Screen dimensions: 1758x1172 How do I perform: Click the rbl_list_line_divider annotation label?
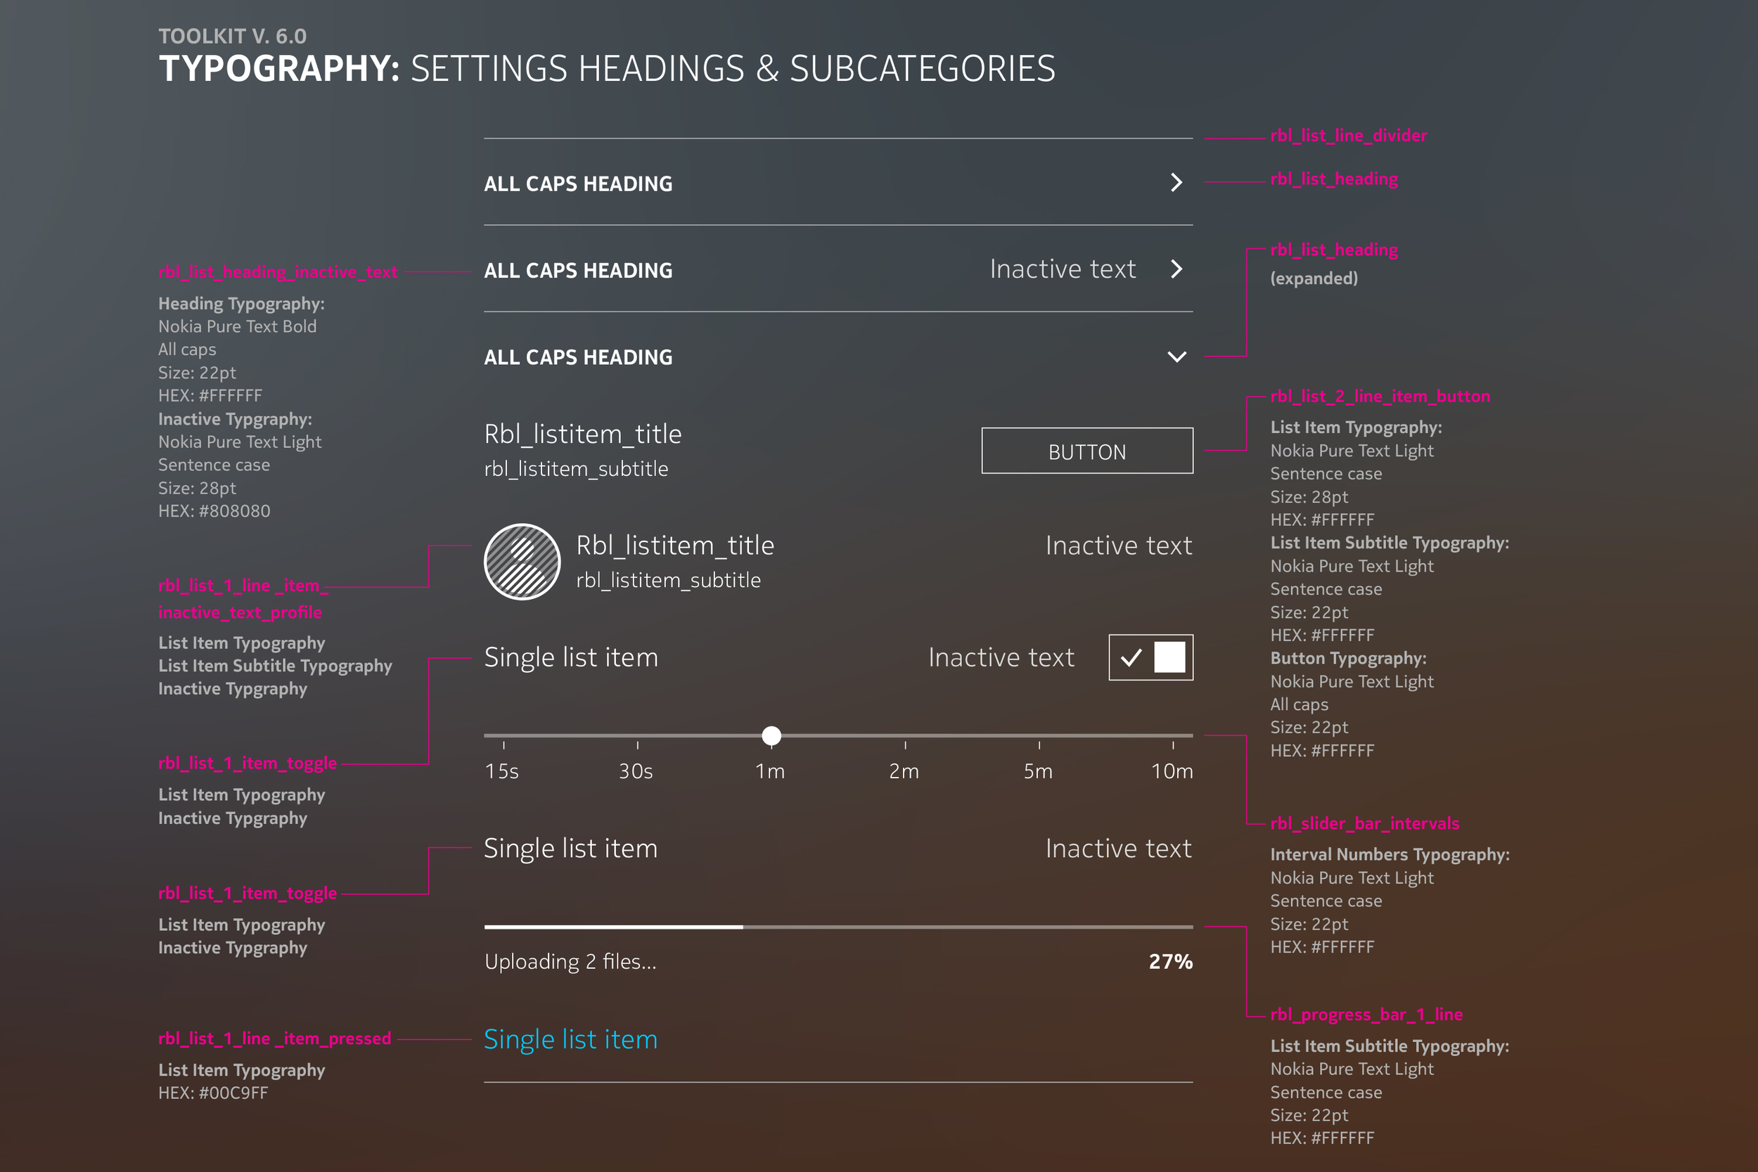tap(1349, 135)
